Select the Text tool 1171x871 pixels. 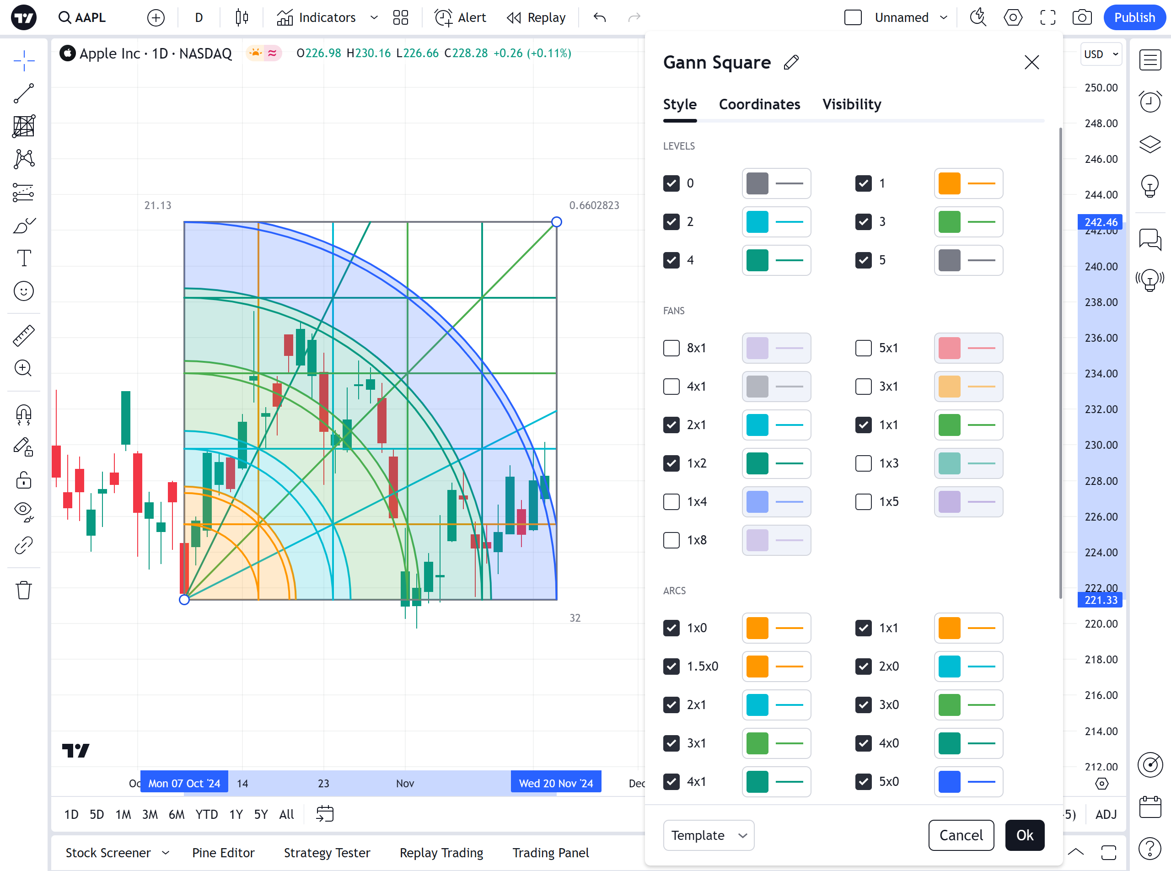(24, 258)
